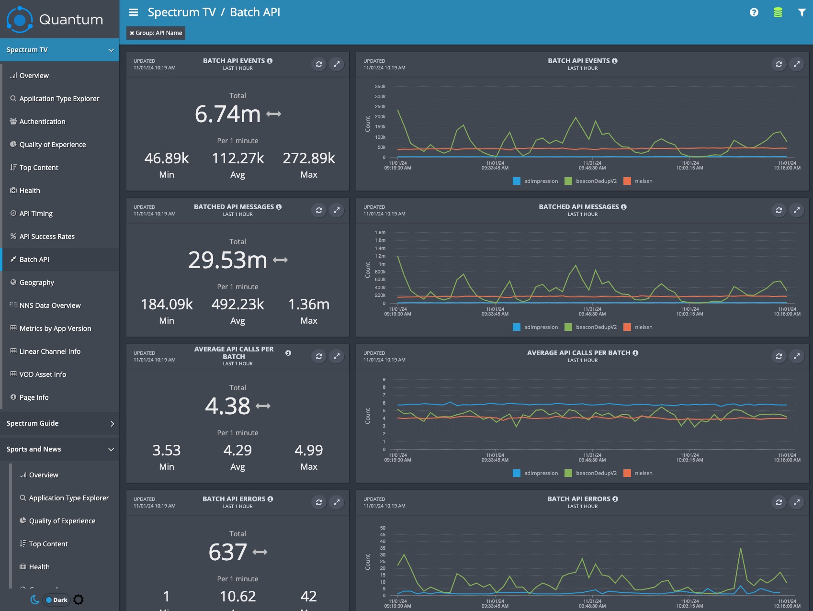Open the API Success Rates page
The image size is (813, 611).
point(60,237)
